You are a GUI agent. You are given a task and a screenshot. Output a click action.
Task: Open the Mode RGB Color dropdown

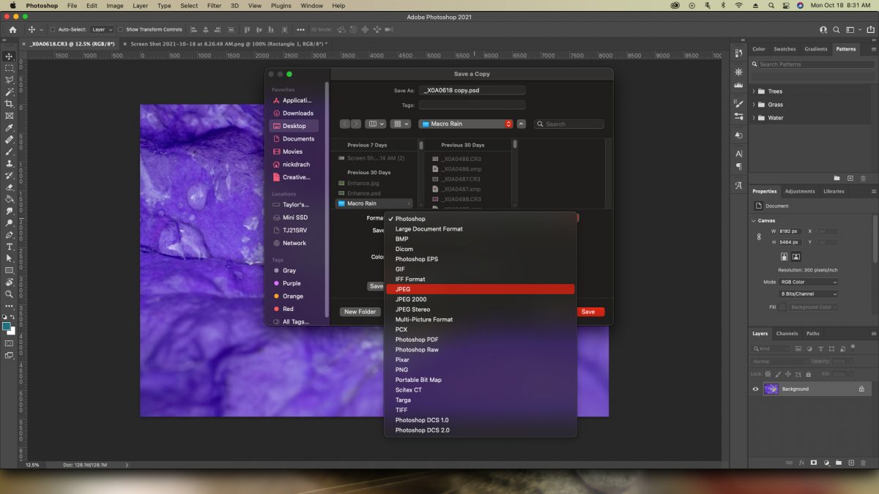[x=809, y=282]
